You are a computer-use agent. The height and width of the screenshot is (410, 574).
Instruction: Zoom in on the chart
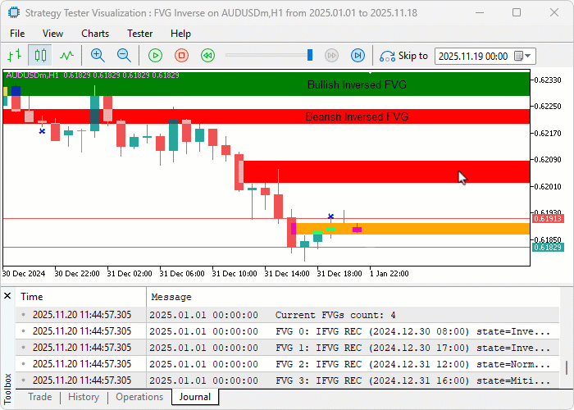(x=98, y=56)
